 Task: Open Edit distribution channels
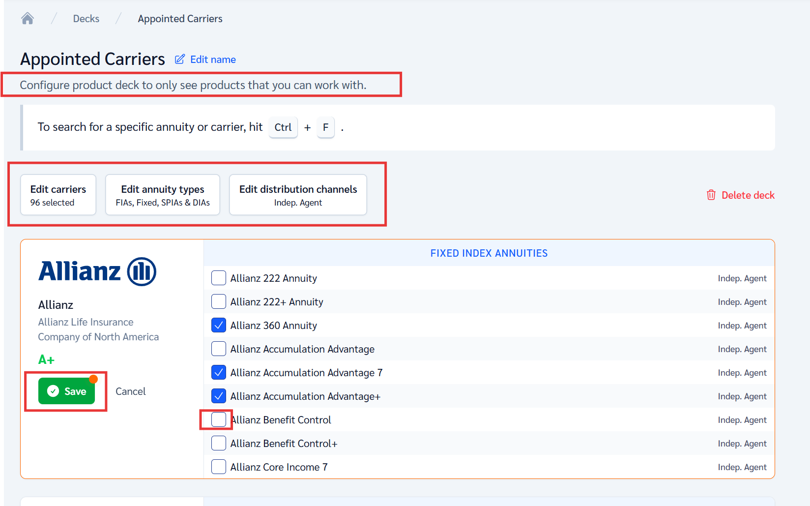[298, 195]
